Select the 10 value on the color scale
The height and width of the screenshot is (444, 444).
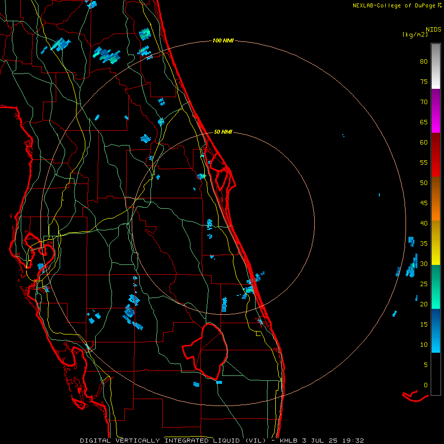pyautogui.click(x=424, y=345)
